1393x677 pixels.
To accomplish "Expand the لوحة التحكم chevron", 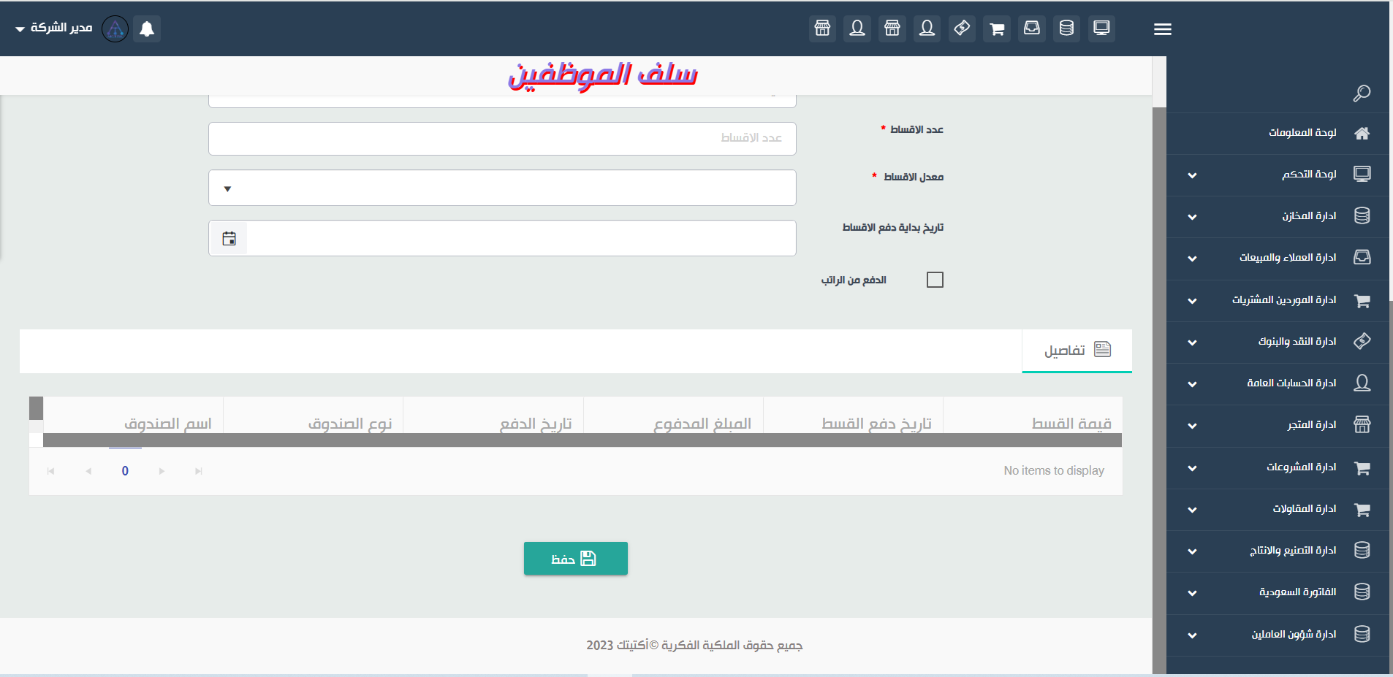I will tap(1192, 175).
